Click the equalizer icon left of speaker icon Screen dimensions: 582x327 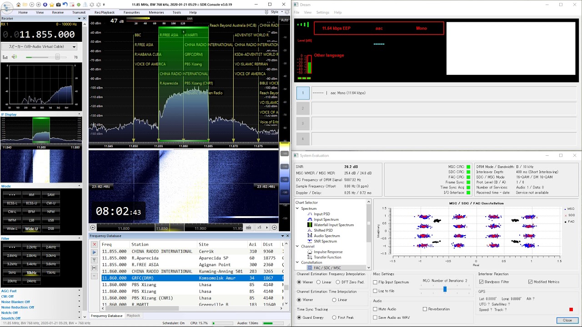coord(5,57)
